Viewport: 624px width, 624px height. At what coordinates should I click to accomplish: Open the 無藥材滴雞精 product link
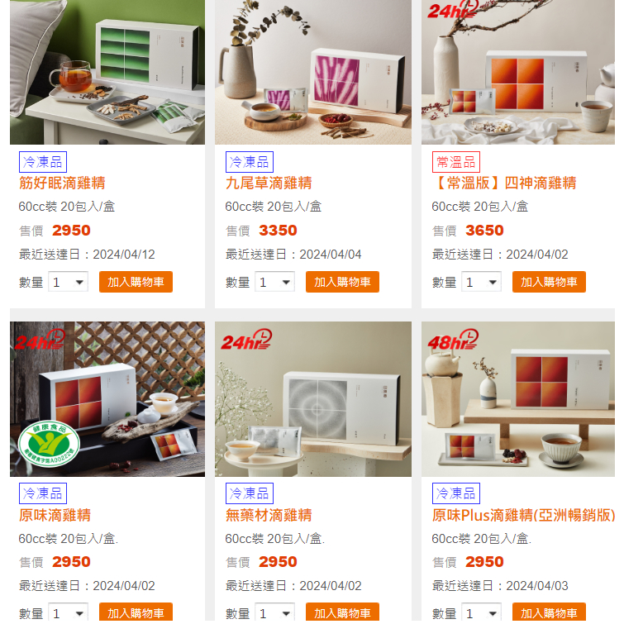269,515
